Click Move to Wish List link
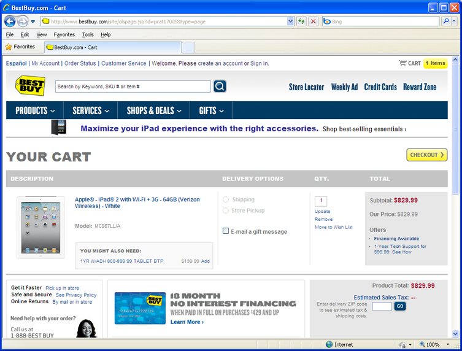This screenshot has width=462, height=351. point(334,227)
